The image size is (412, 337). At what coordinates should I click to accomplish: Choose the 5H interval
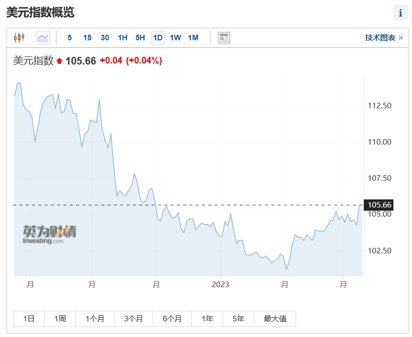140,38
